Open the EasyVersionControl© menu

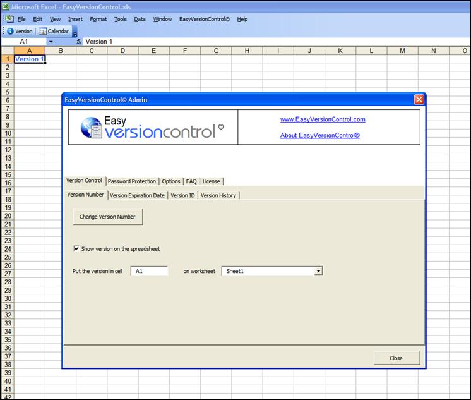205,19
